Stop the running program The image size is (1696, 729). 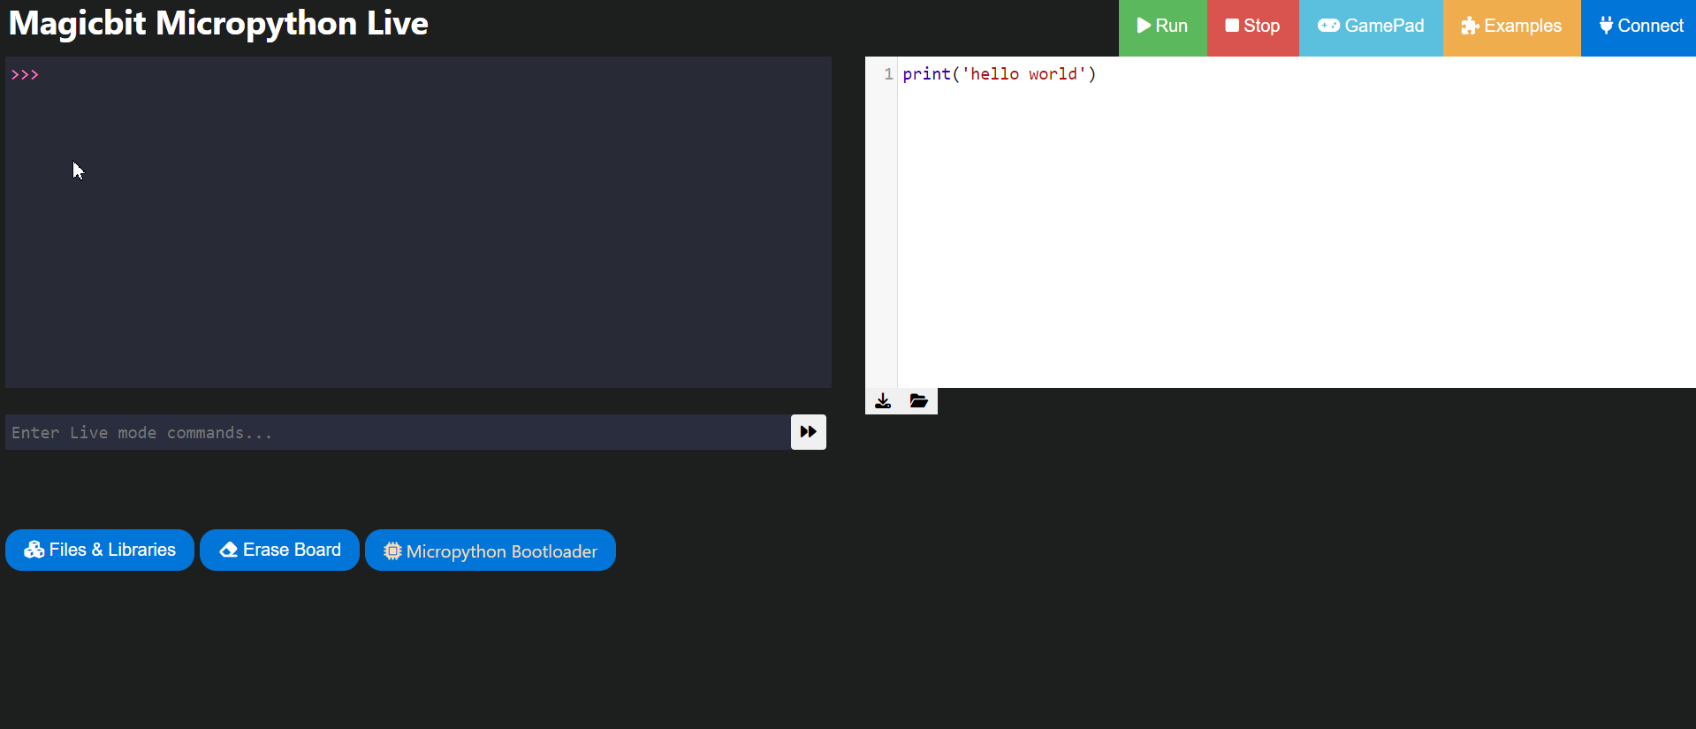(1252, 27)
